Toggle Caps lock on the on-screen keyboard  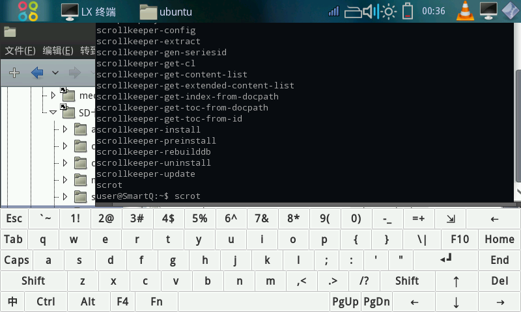coord(16,260)
